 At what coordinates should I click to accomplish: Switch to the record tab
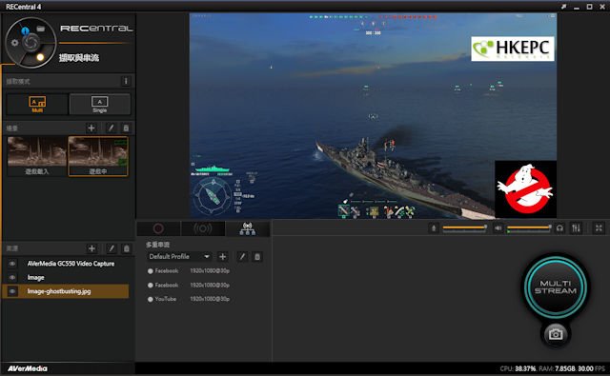(158, 228)
